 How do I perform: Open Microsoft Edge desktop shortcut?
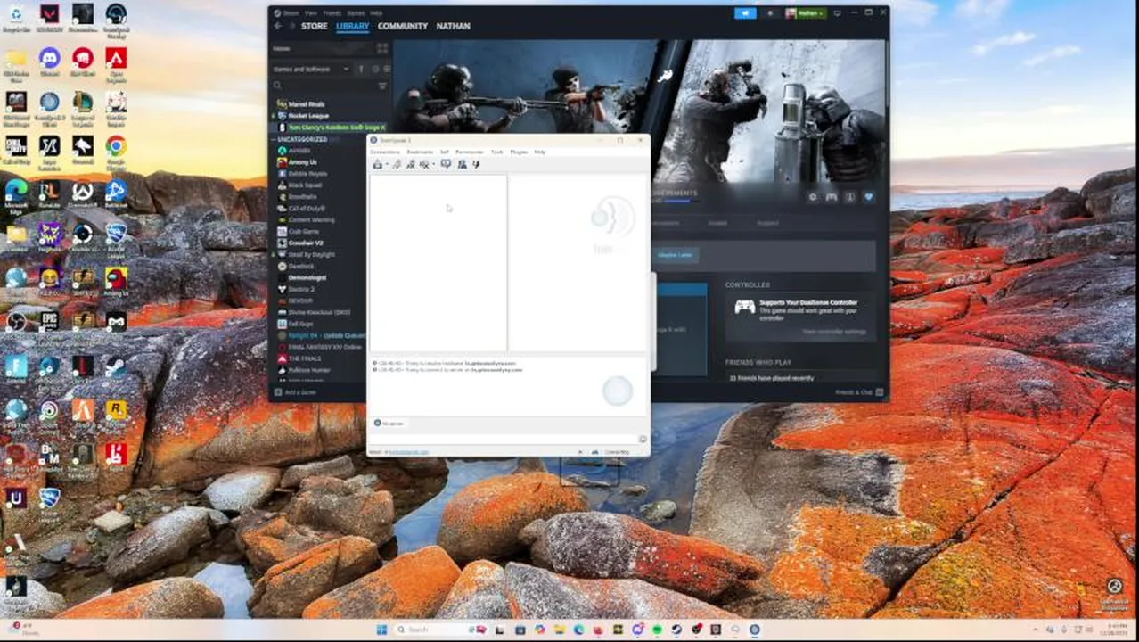(x=16, y=195)
